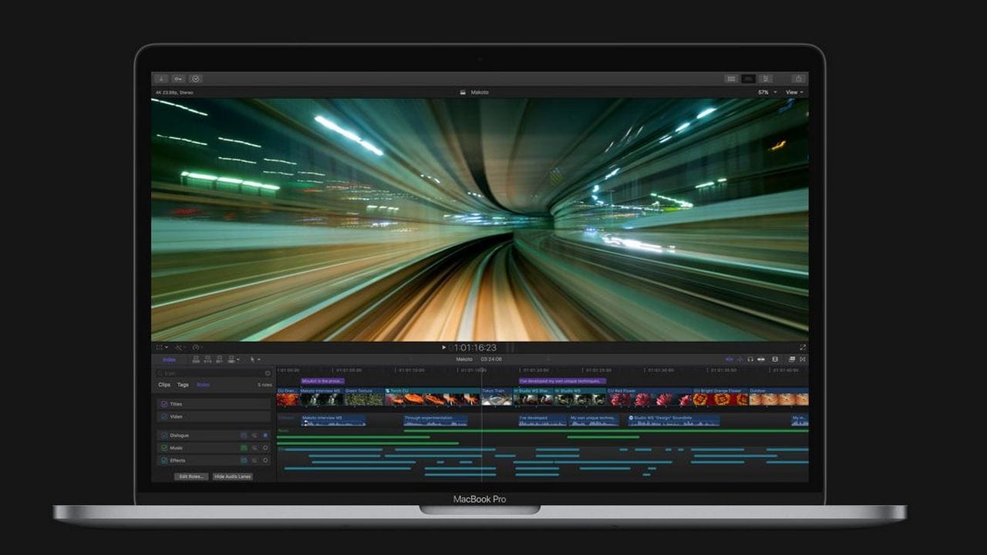Select the Studio WS "Design" Soundbite audio clip
987x555 pixels.
pyautogui.click(x=674, y=420)
